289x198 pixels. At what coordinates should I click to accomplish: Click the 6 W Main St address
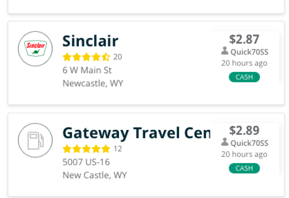click(x=87, y=70)
